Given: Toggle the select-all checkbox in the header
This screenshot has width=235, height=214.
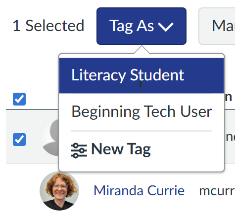Looking at the screenshot, I should (19, 99).
